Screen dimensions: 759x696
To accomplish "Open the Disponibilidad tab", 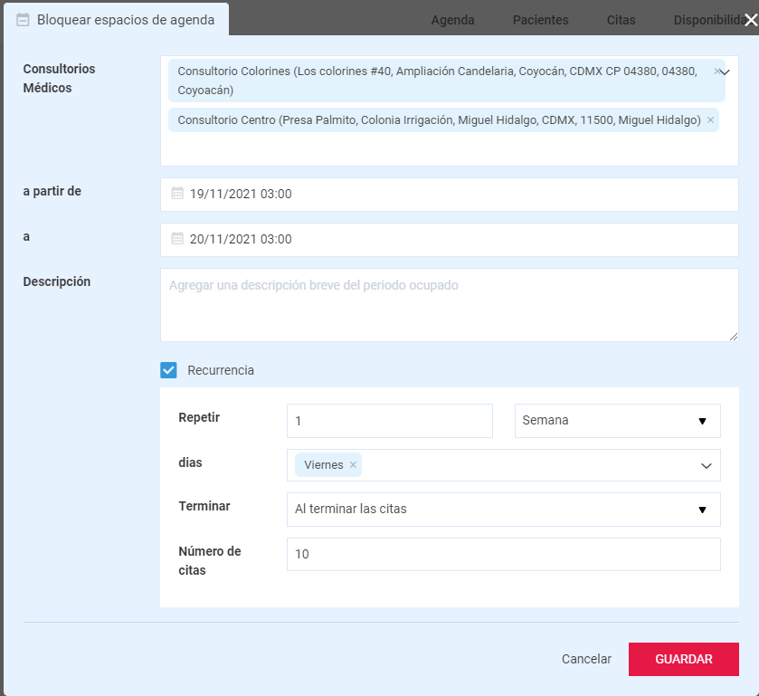I will 709,20.
